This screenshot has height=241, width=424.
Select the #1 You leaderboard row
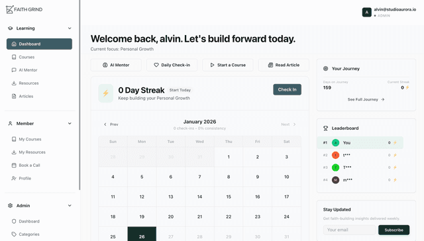[360, 142]
